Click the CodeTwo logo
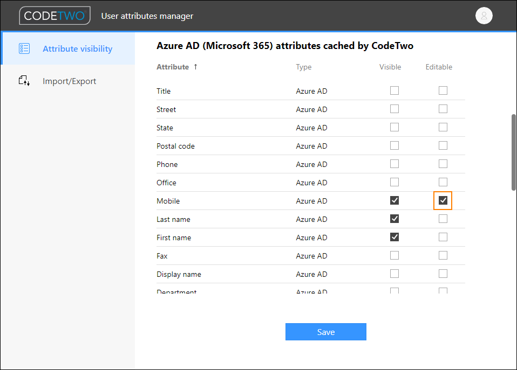The height and width of the screenshot is (370, 517). pyautogui.click(x=55, y=16)
